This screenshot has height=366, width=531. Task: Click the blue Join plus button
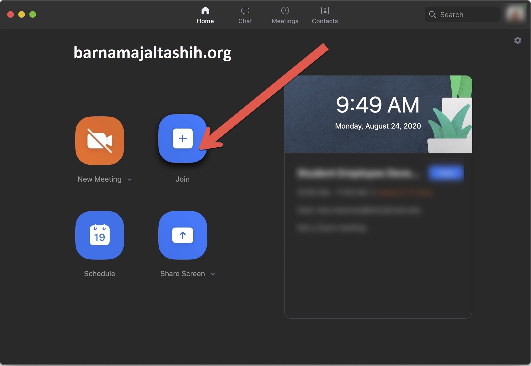[182, 138]
